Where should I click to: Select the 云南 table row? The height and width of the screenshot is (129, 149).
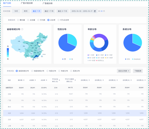point(75,94)
